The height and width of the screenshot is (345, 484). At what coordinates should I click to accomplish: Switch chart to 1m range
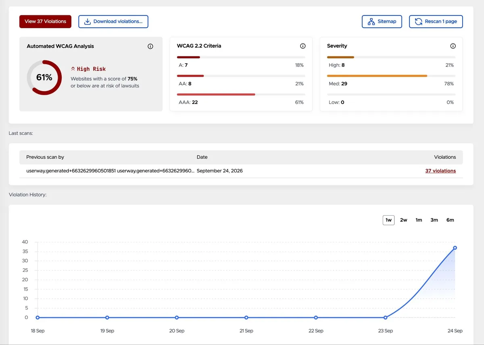click(419, 220)
